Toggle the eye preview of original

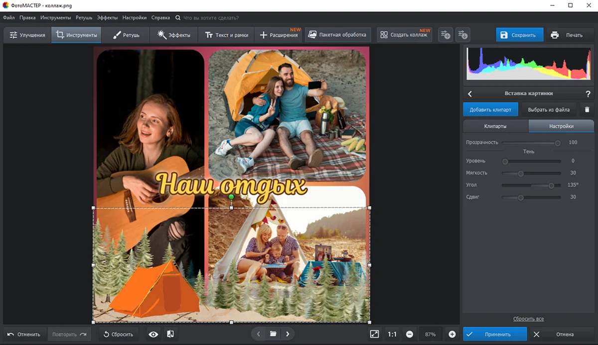click(x=153, y=334)
